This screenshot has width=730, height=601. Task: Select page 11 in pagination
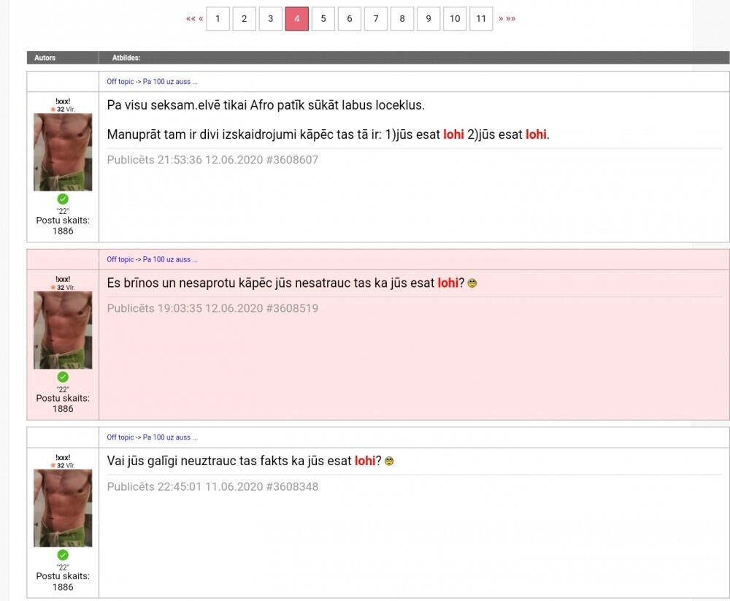click(x=480, y=19)
